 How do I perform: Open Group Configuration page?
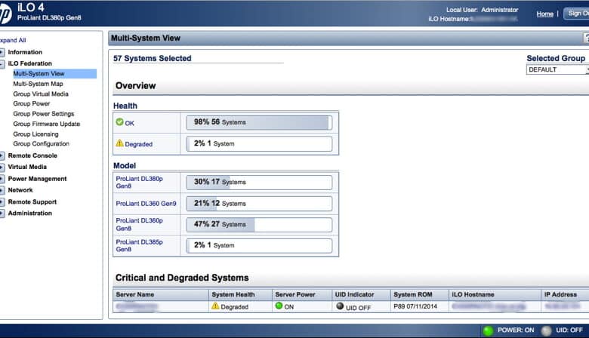point(41,143)
